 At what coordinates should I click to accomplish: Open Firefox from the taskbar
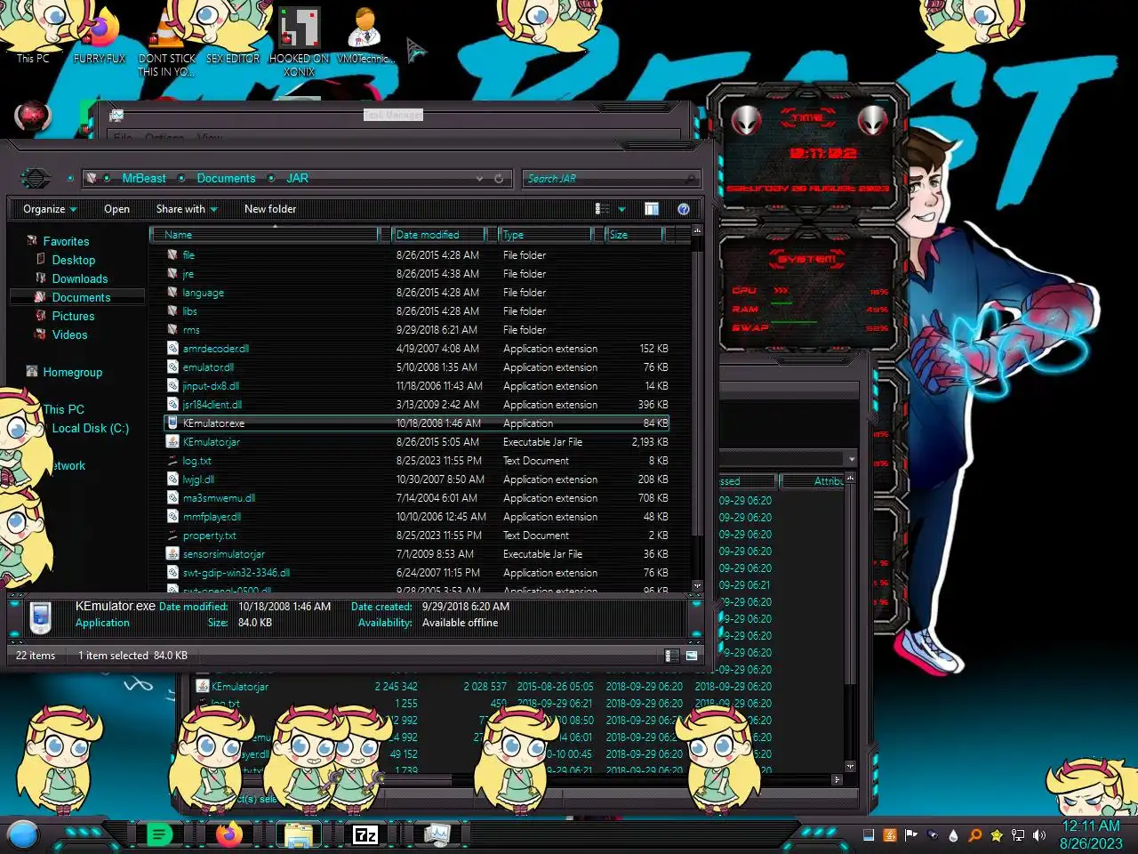pyautogui.click(x=229, y=834)
